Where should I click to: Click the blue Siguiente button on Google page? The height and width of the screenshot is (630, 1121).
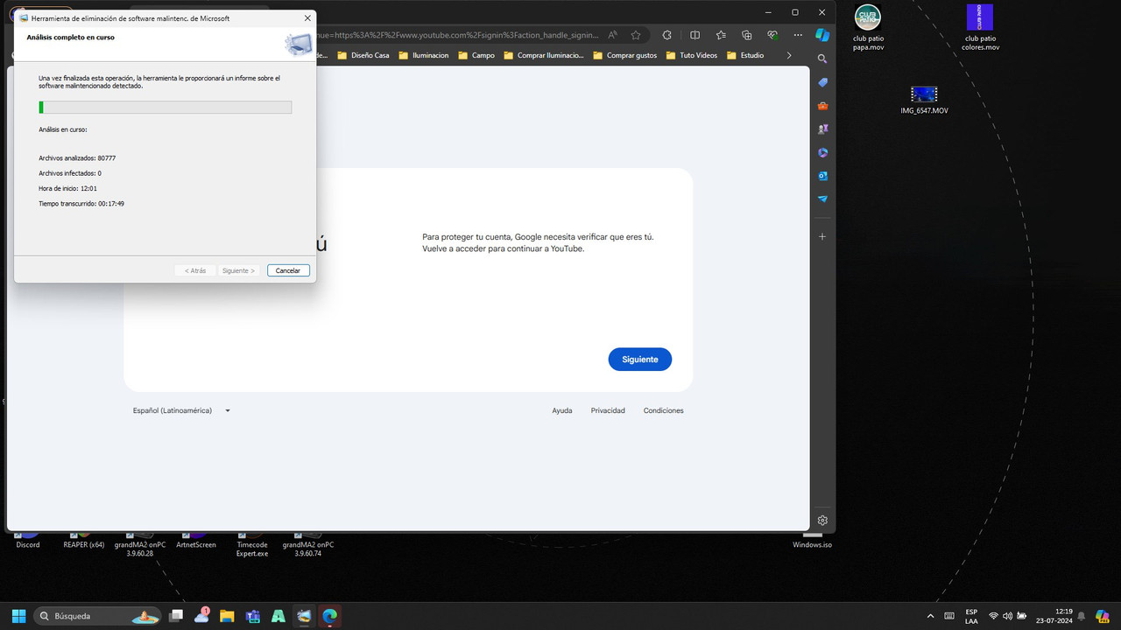point(640,360)
